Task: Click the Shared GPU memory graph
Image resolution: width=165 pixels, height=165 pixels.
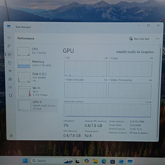Action: coord(107,111)
